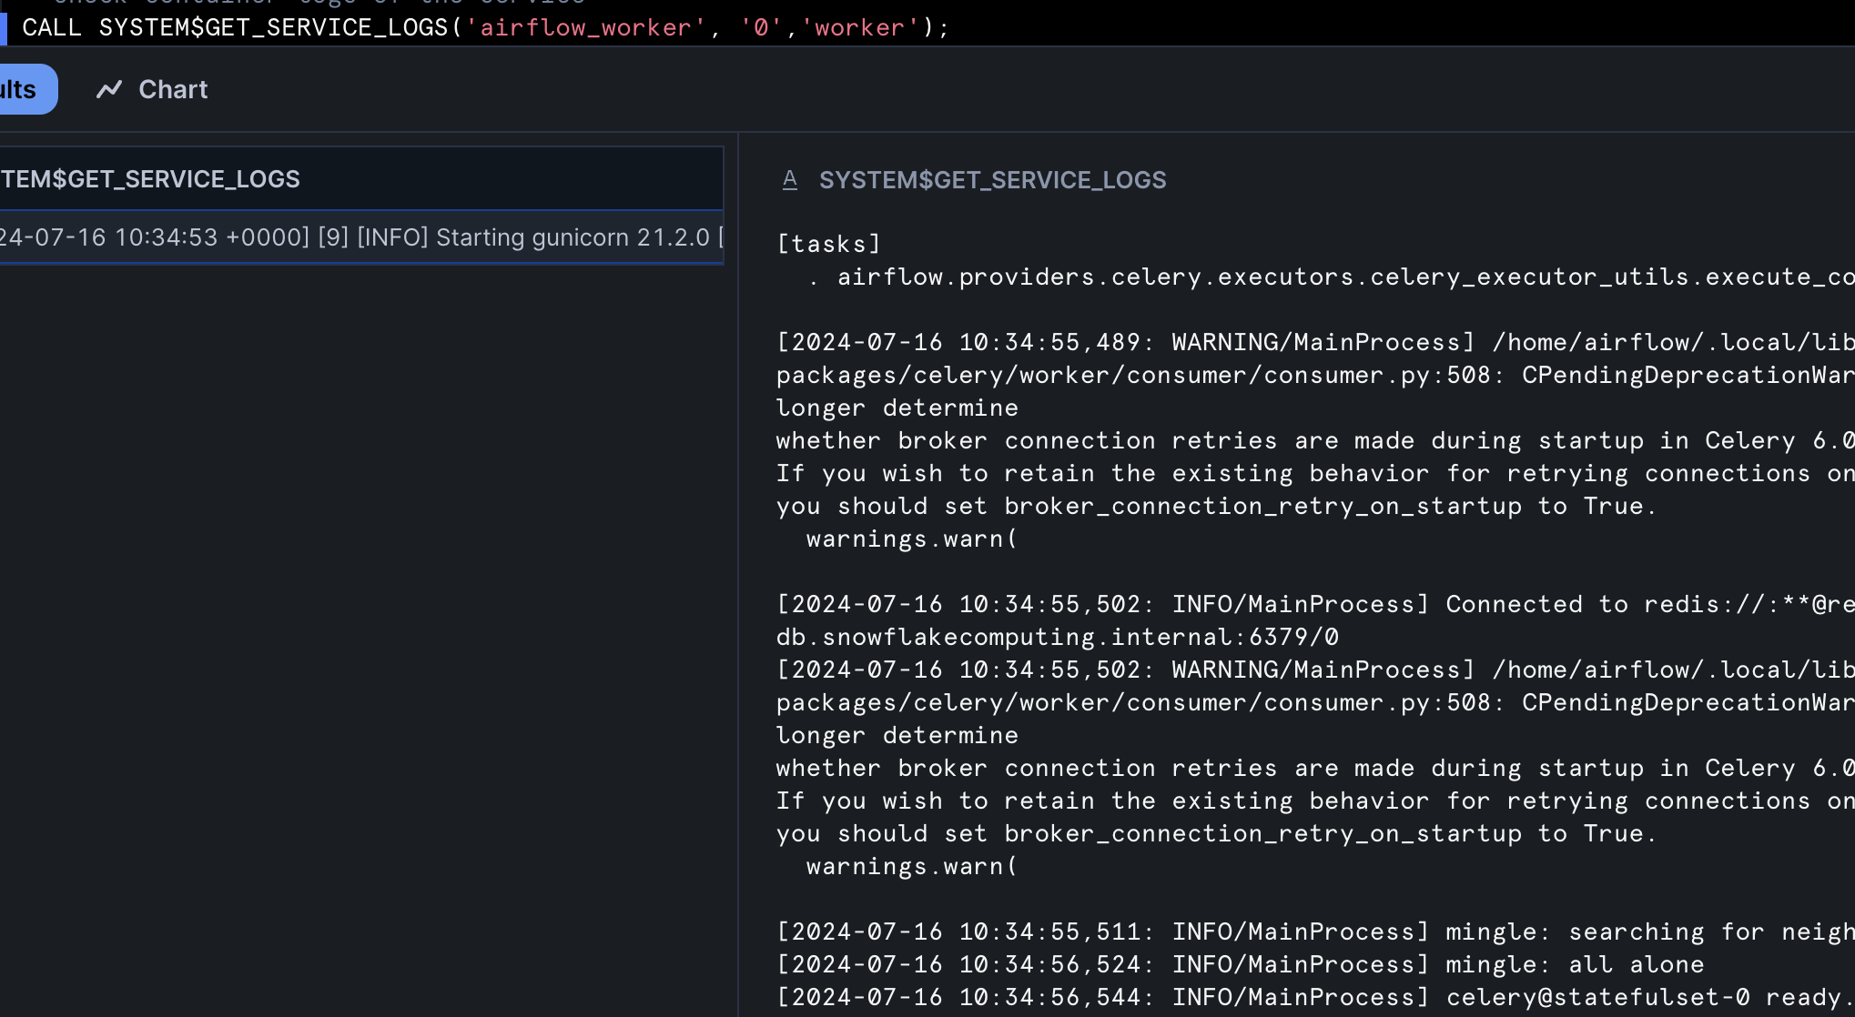
Task: Click the Chart line-graph icon
Action: (x=109, y=89)
